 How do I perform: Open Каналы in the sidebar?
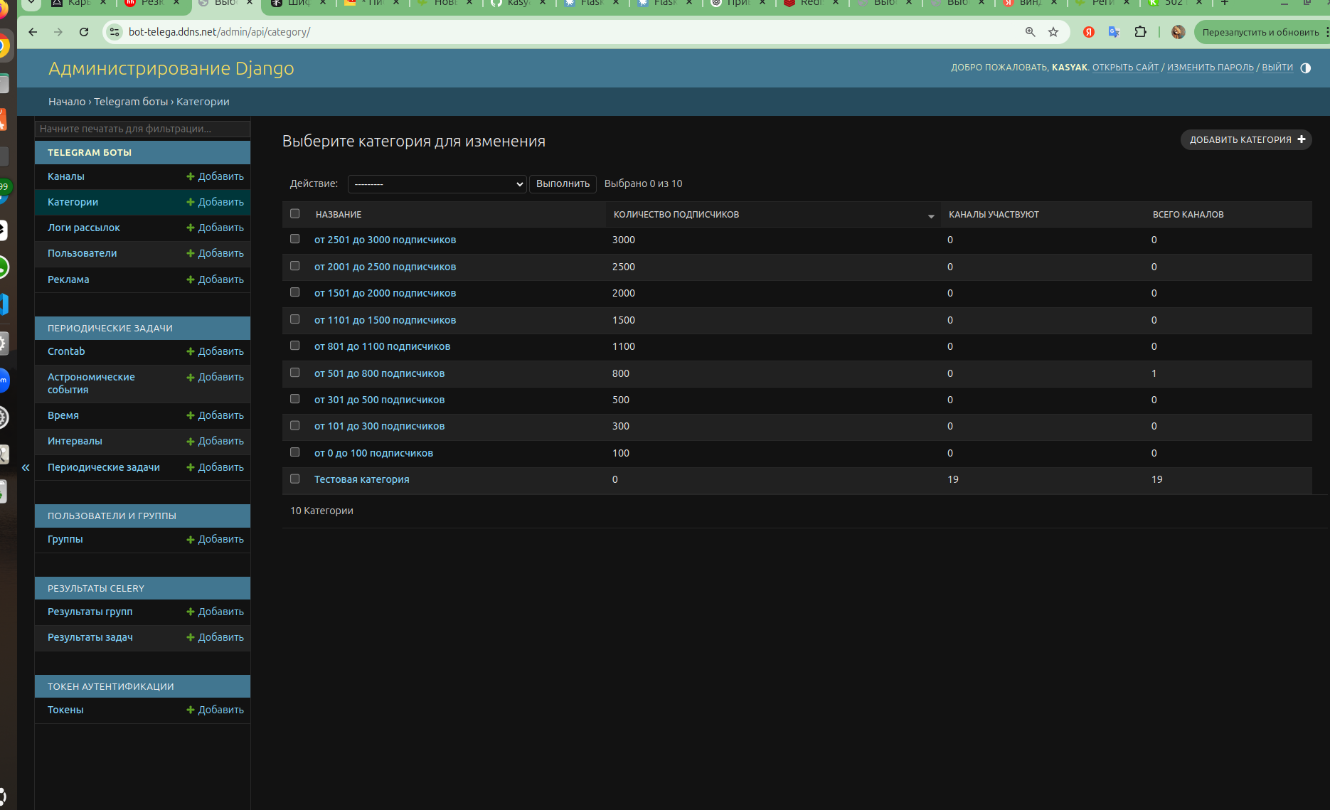pos(66,176)
